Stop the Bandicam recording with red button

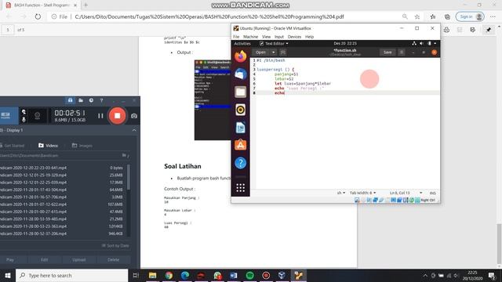pyautogui.click(x=117, y=116)
